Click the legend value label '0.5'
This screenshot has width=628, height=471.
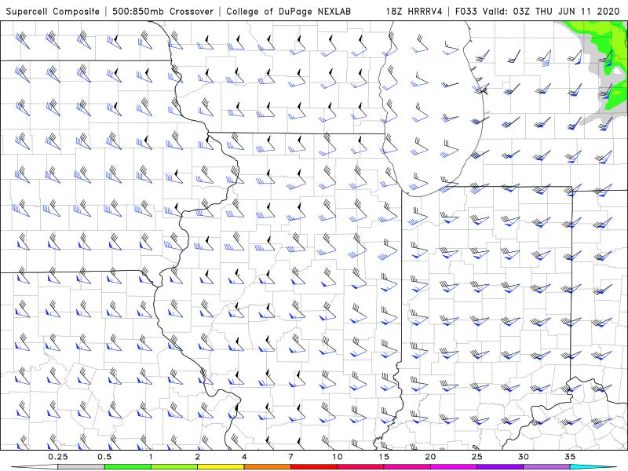[104, 457]
